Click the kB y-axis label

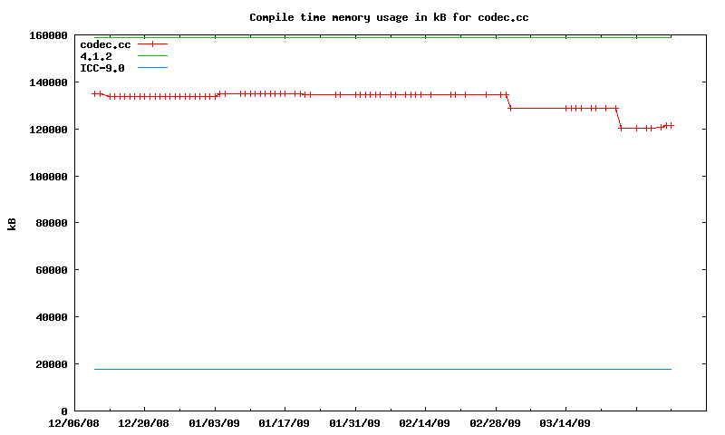point(13,223)
